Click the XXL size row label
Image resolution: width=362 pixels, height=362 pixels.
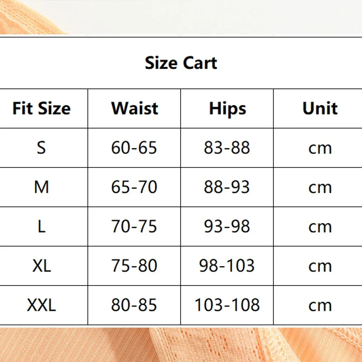pos(42,305)
